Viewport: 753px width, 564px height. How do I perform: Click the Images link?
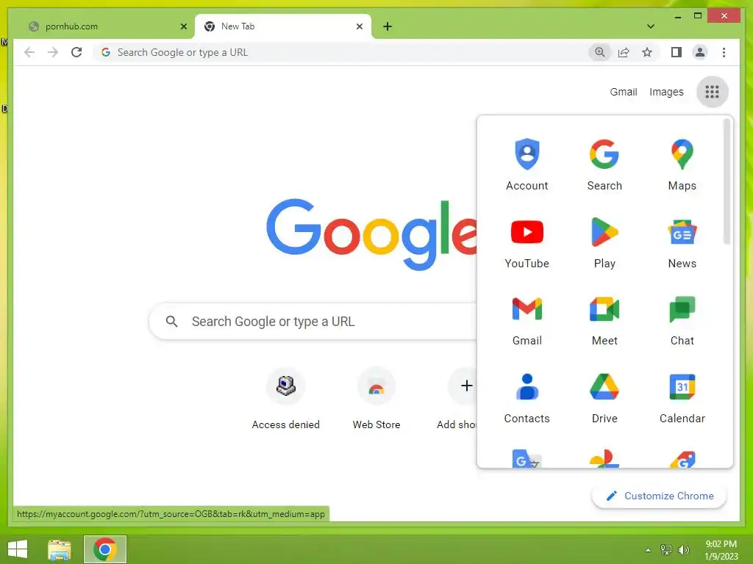666,92
